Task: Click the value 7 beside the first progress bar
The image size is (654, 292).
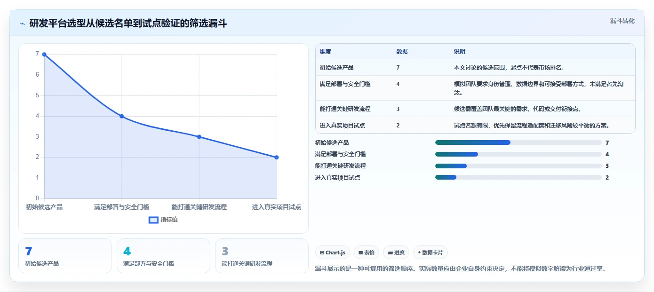Action: coord(607,142)
